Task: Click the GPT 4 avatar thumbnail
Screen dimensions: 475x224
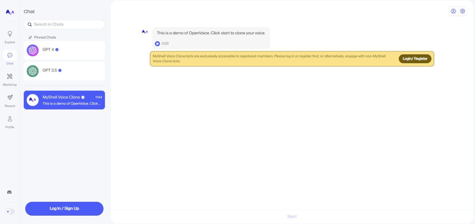Action: (32, 50)
